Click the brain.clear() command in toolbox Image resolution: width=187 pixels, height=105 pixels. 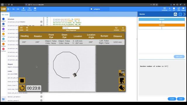12,85
